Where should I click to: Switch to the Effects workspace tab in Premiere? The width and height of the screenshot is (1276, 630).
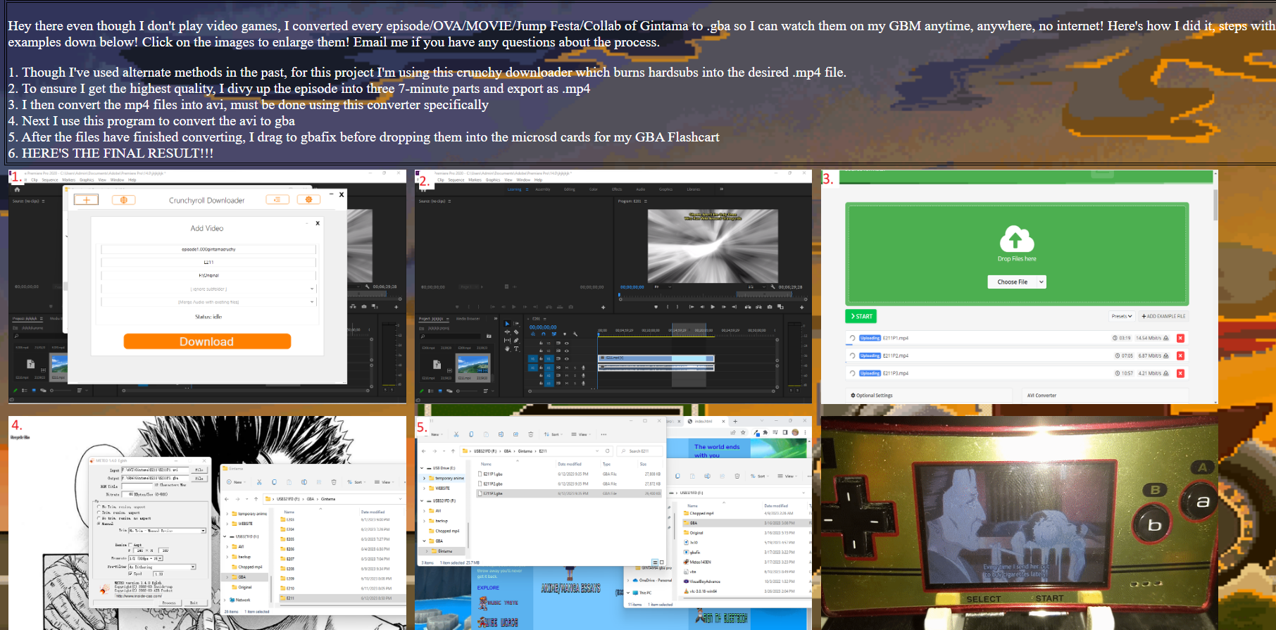[617, 189]
